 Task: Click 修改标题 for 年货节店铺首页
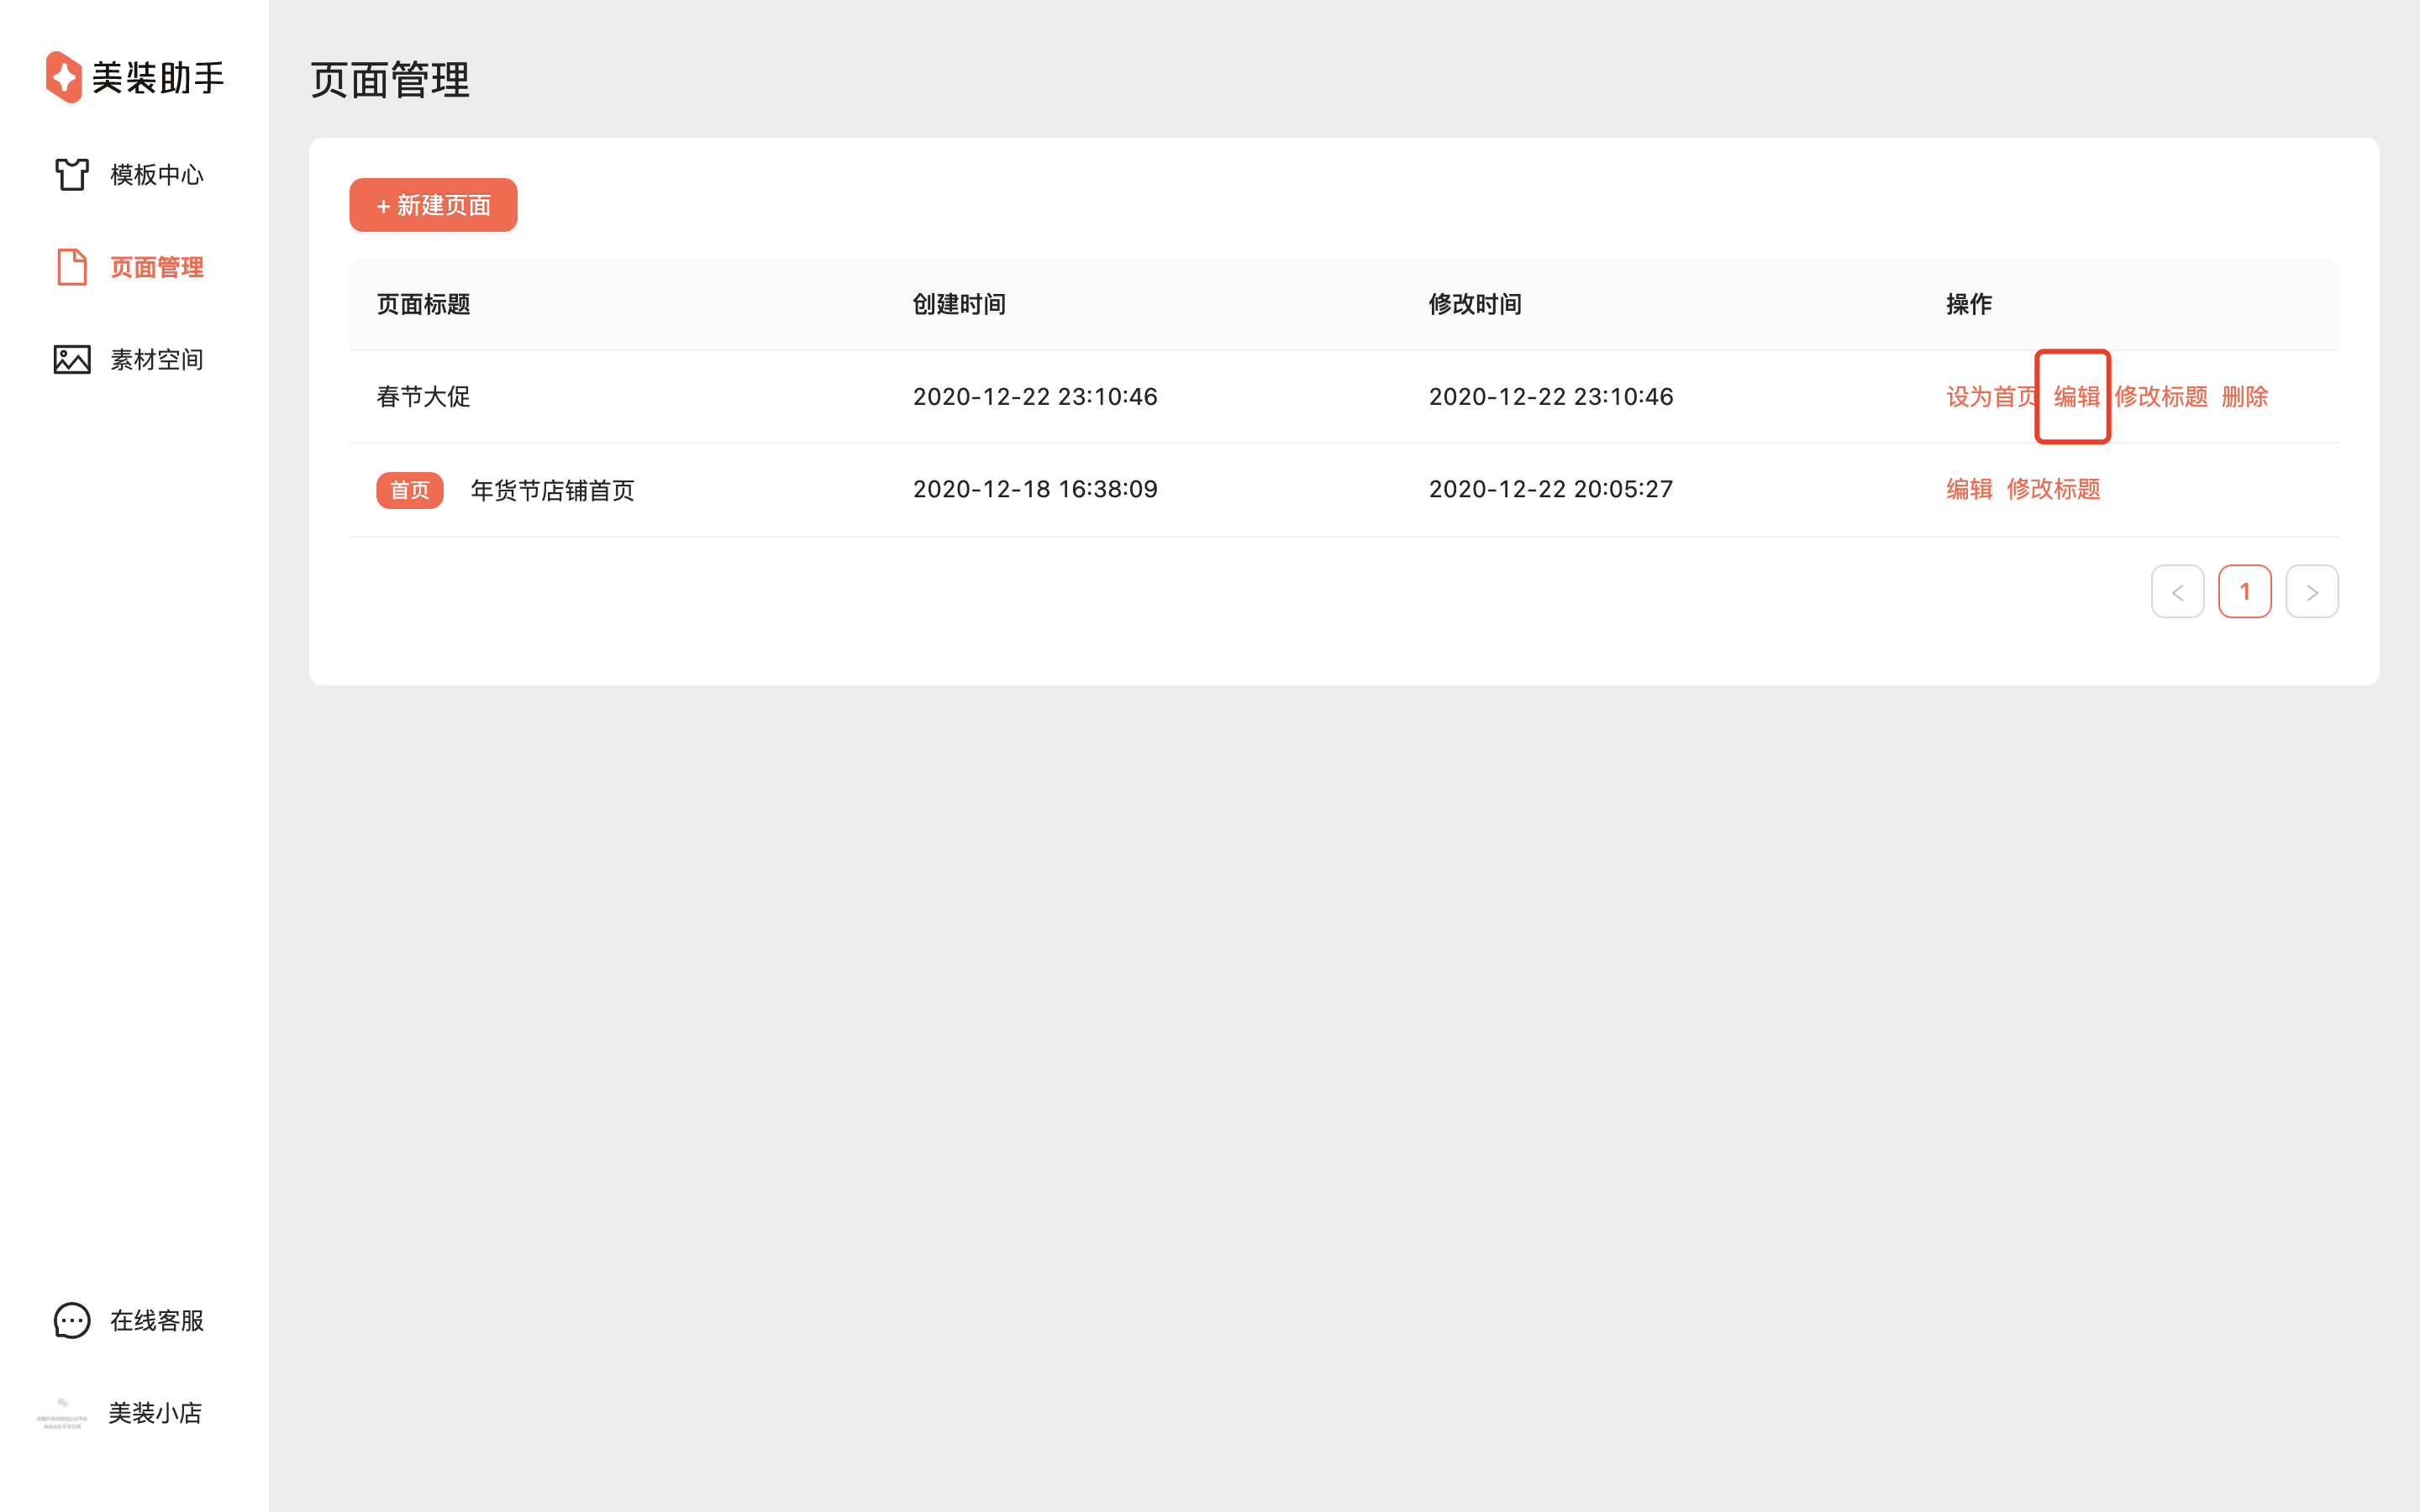(x=2053, y=489)
